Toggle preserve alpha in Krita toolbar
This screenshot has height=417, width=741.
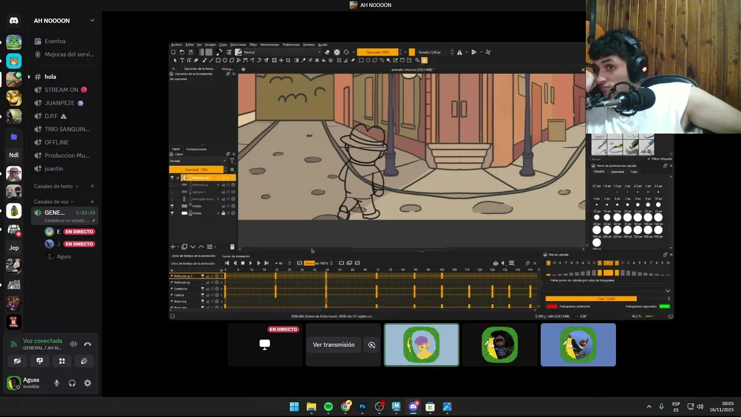337,52
